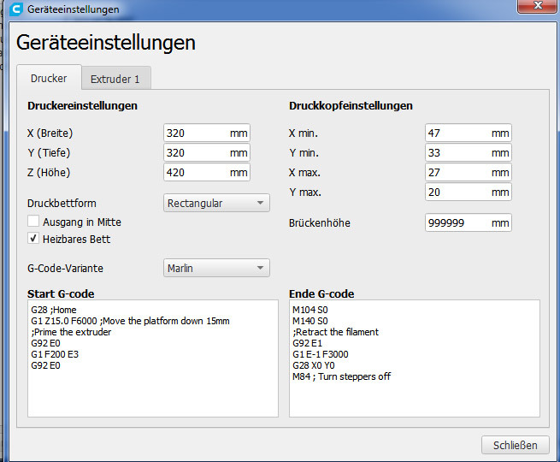Edit the Brückenhöhe value field

click(x=457, y=223)
